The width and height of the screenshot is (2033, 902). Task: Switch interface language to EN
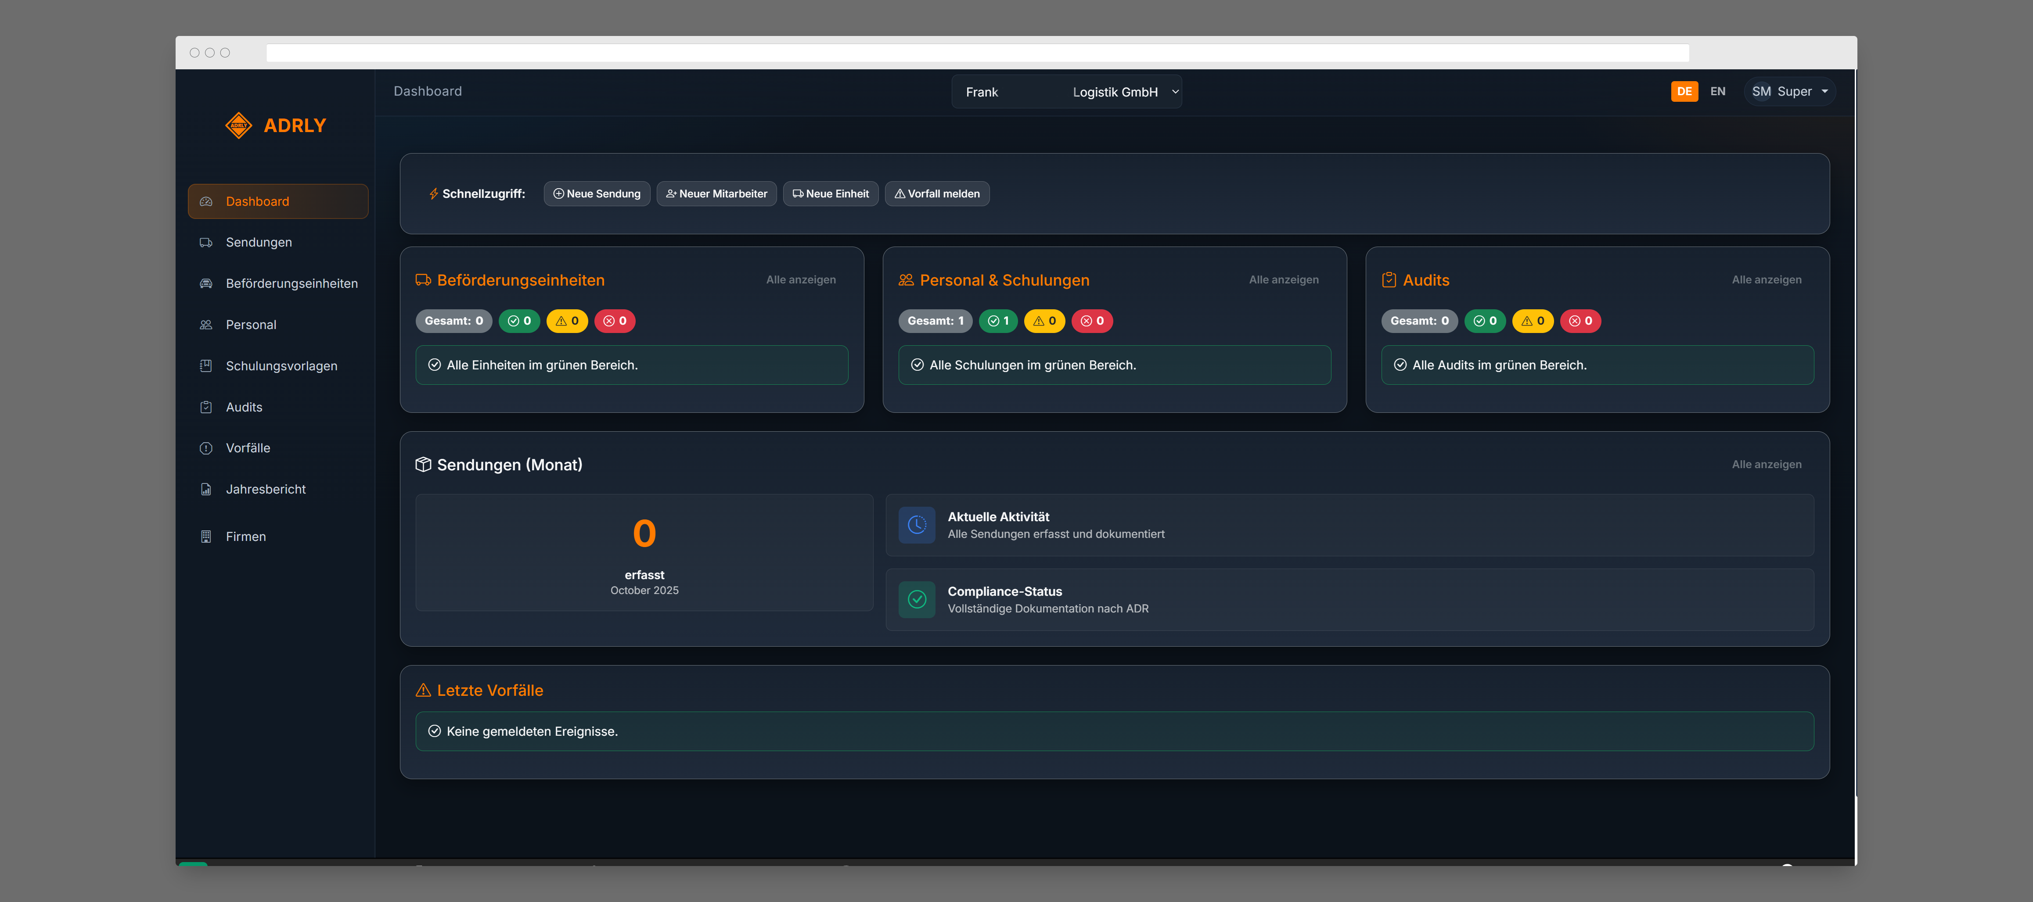1718,91
